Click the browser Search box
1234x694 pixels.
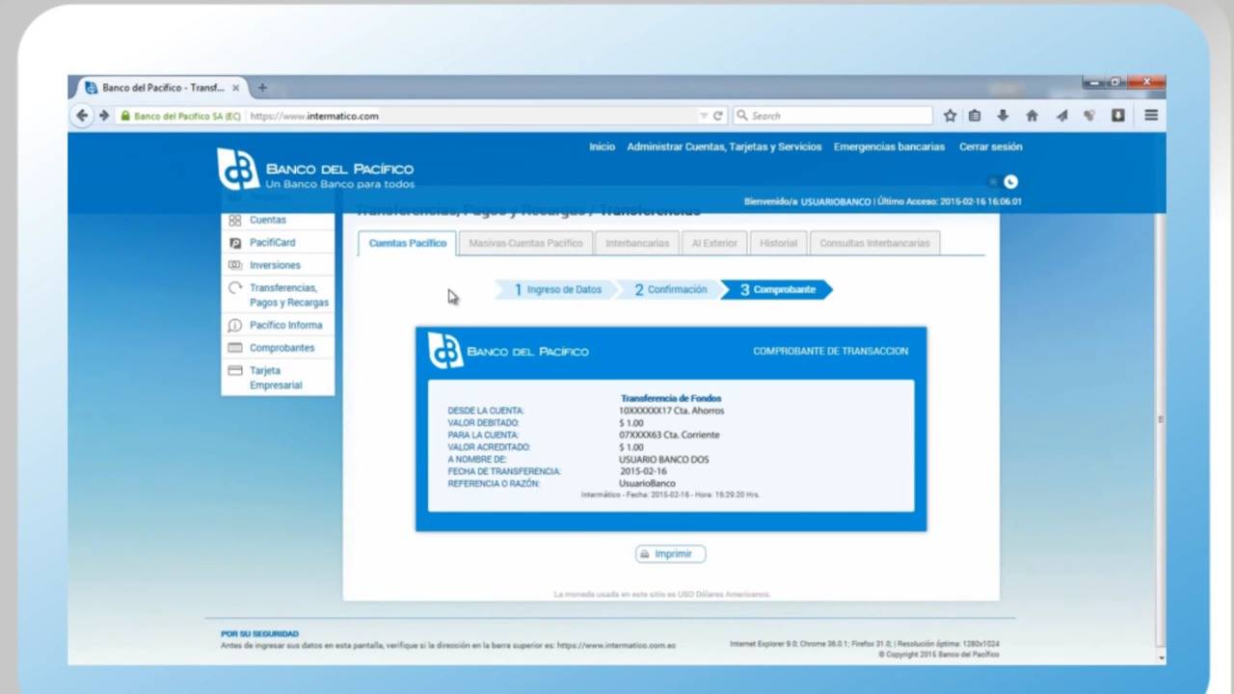[x=832, y=116]
